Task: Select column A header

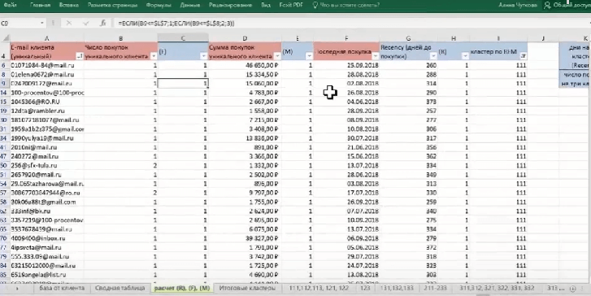Action: (46, 38)
